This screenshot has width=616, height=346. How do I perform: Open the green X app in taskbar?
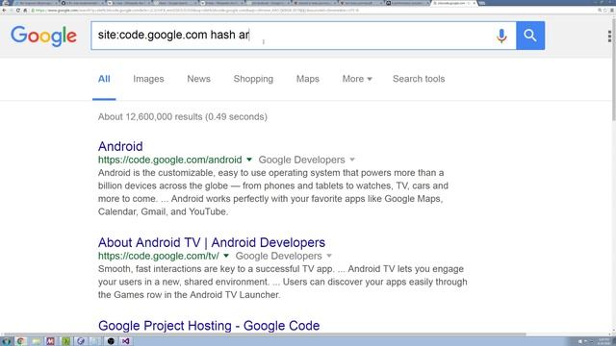pos(66,341)
